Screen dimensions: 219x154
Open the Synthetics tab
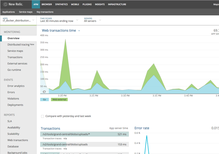pyautogui.click(x=61, y=4)
